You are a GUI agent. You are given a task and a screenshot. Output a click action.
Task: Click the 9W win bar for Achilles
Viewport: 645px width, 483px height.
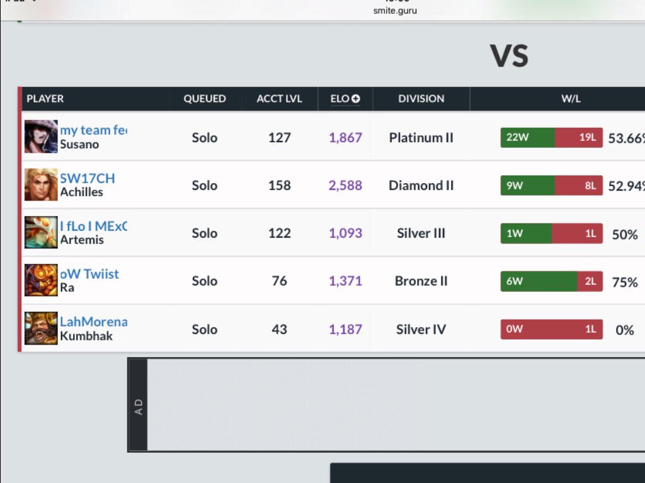point(528,186)
